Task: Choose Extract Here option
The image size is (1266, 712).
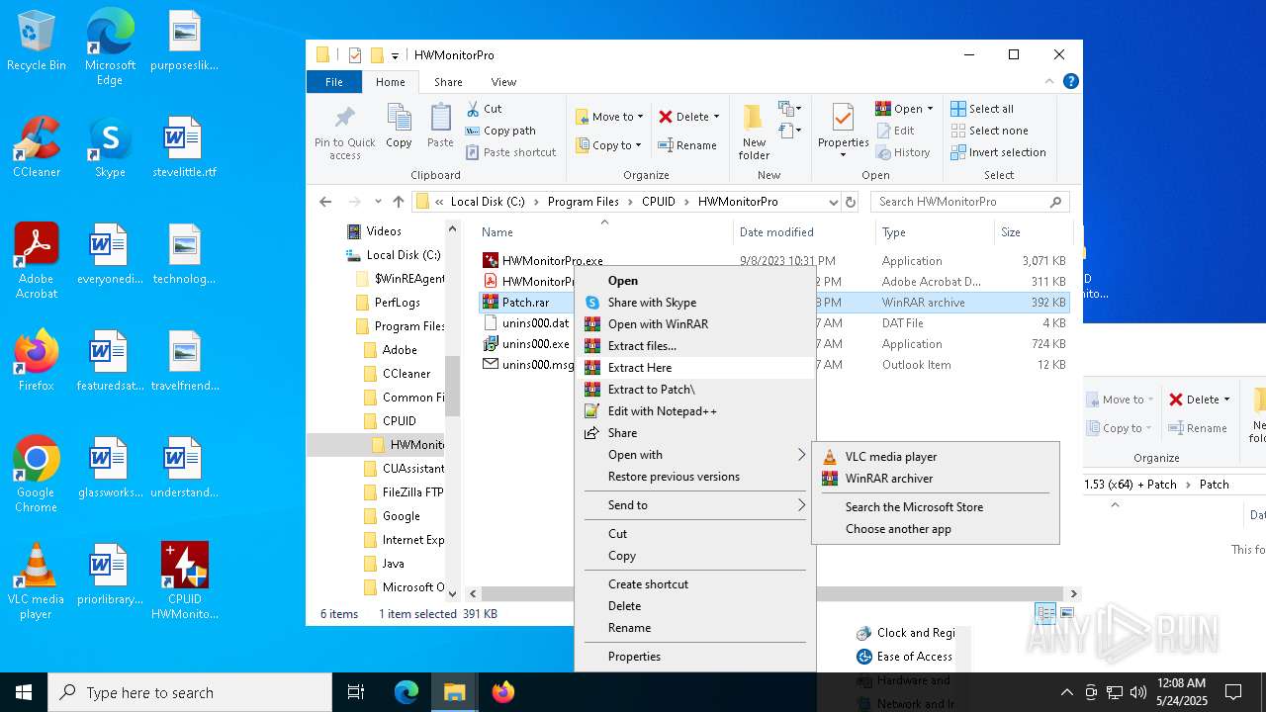Action: [695, 368]
